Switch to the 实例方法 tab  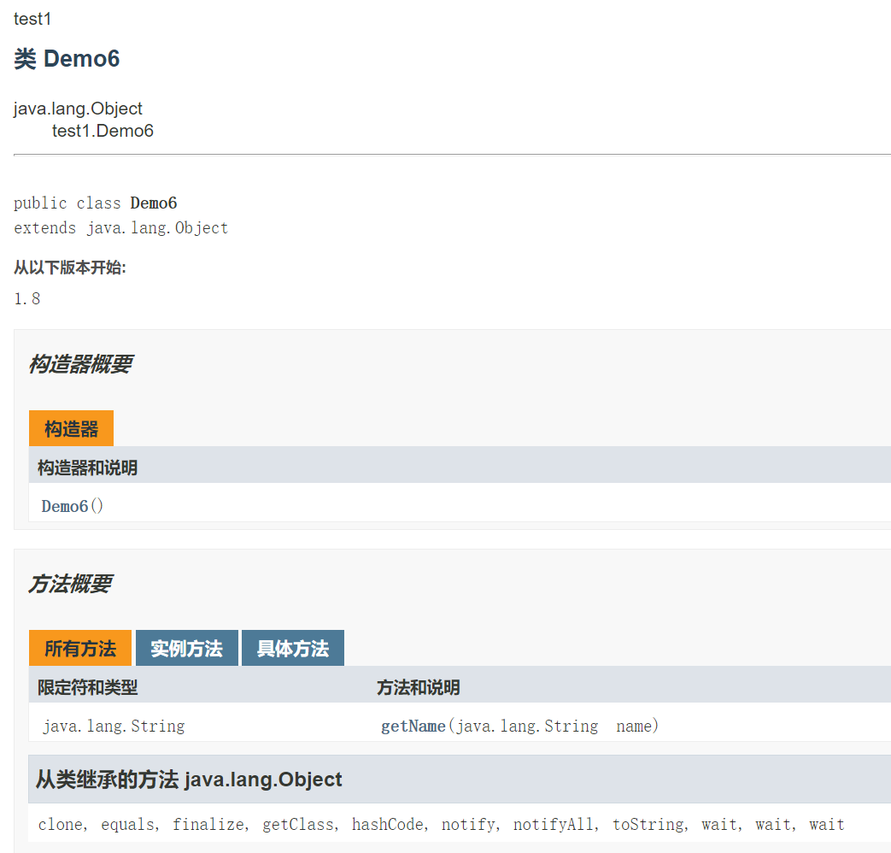click(186, 648)
